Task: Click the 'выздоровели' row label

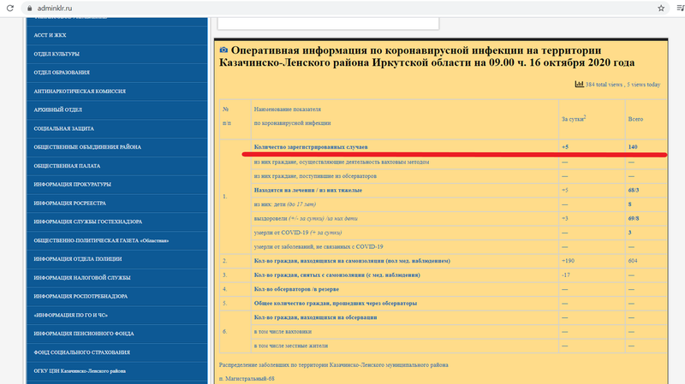Action: pyautogui.click(x=306, y=219)
